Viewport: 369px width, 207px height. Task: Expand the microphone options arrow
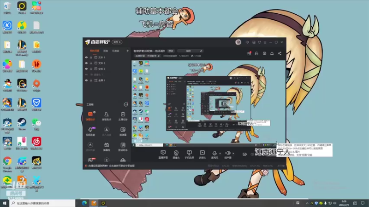(220, 154)
